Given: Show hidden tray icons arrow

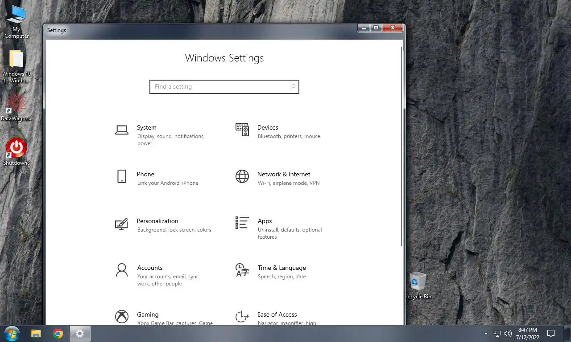Looking at the screenshot, I should (486, 334).
